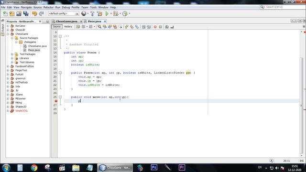Expand the Test Packages node
The height and width of the screenshot is (172, 306).
point(12,54)
